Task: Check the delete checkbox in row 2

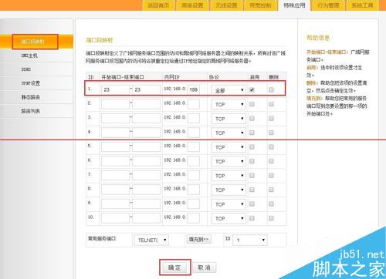Action: (271, 104)
